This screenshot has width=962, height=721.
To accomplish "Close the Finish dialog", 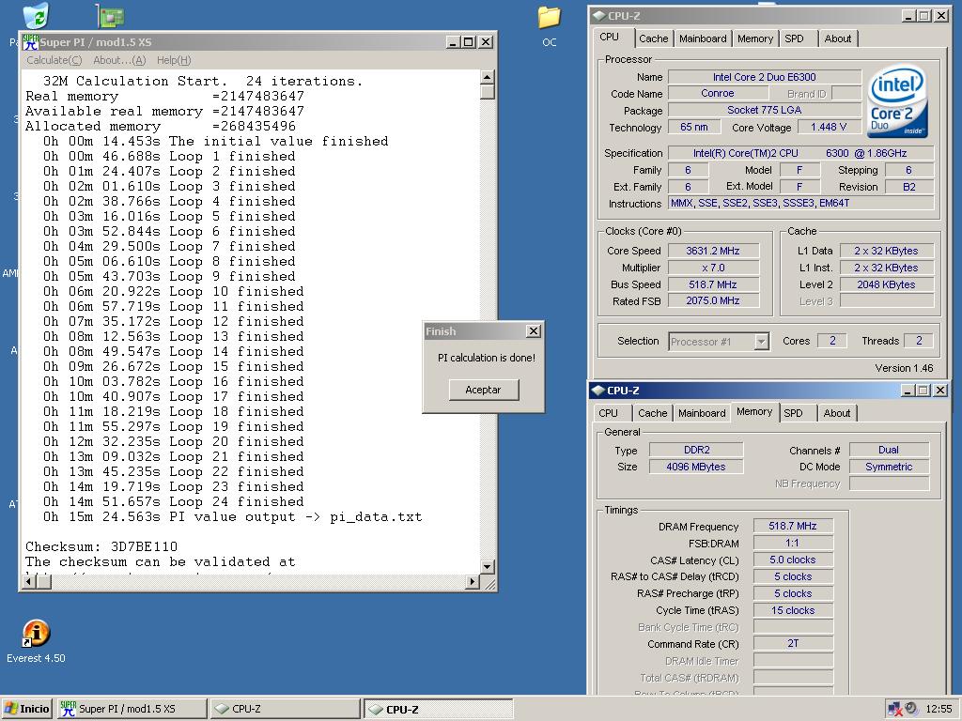I will [x=534, y=331].
